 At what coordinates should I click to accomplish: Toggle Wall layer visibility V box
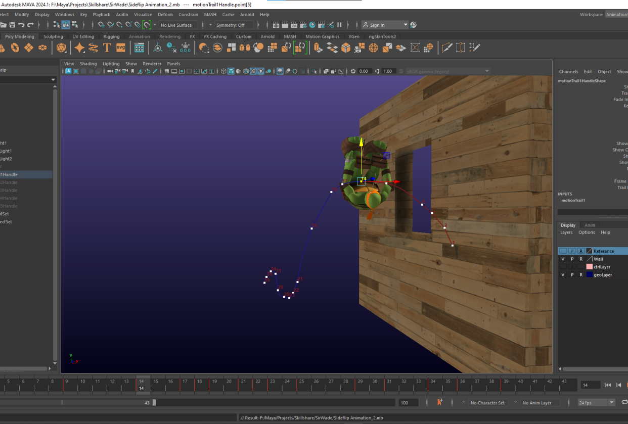click(x=563, y=259)
